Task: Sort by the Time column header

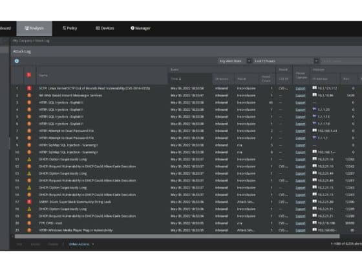Action: [x=190, y=79]
